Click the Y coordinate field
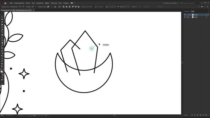Screen dimensions: 210x118 (101, 7)
